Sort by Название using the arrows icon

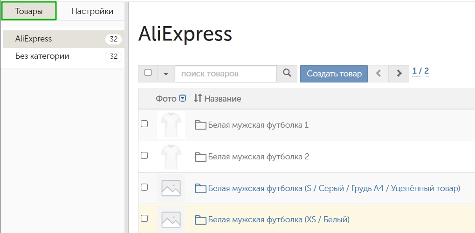coord(198,98)
